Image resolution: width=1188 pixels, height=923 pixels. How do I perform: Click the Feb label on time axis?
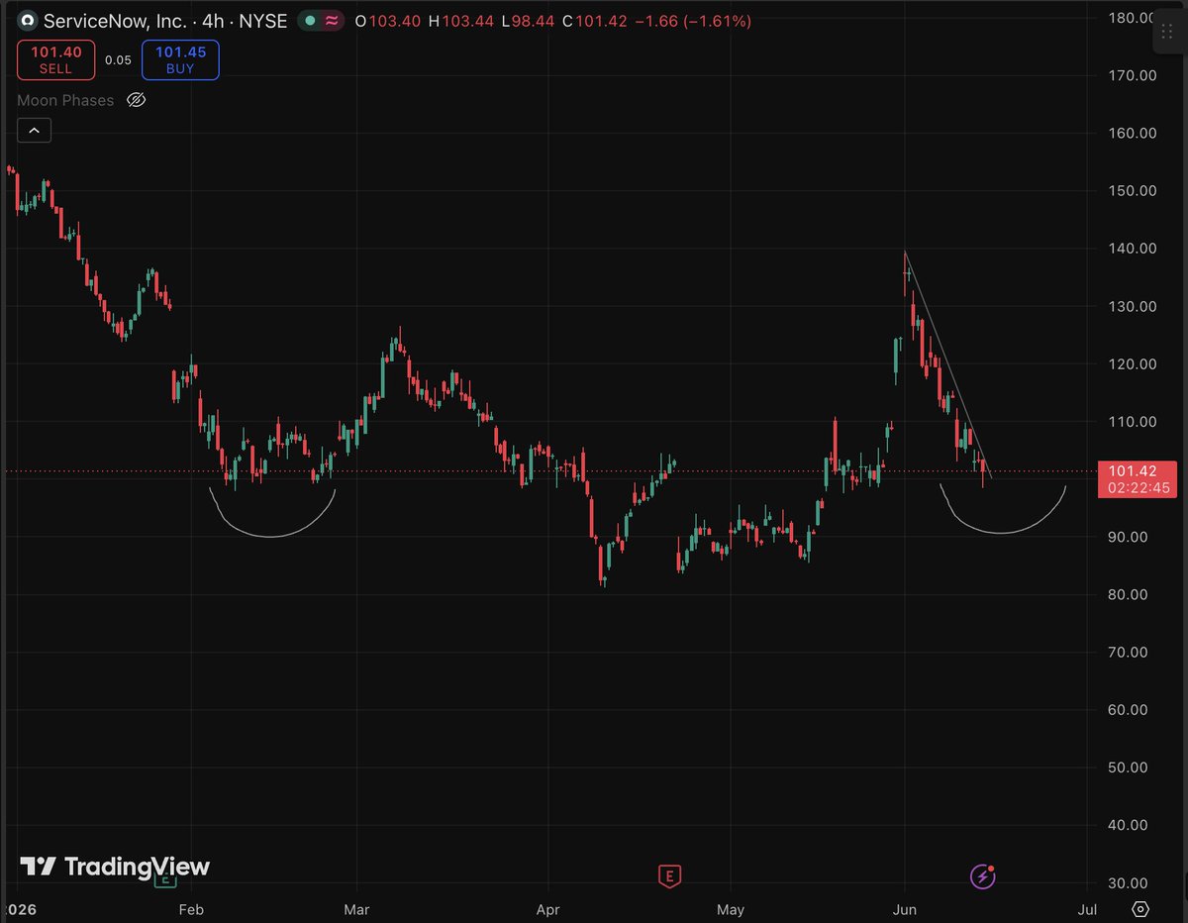191,909
